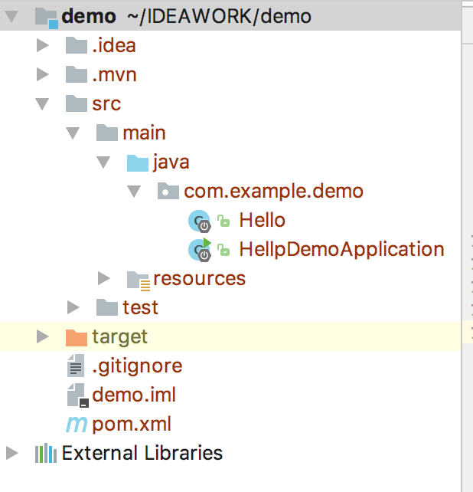Click the green lock icon beside HellpDemoApplication
Viewport: 473px width, 492px height.
tap(223, 250)
